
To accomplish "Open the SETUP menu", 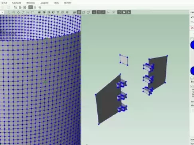I will coord(4,3).
